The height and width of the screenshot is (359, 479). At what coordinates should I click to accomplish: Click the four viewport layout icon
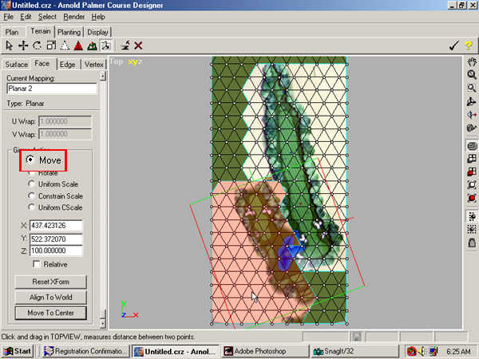[472, 159]
